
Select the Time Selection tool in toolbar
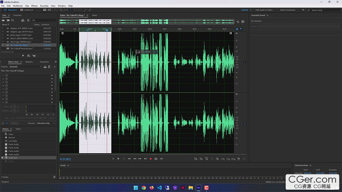click(x=70, y=10)
